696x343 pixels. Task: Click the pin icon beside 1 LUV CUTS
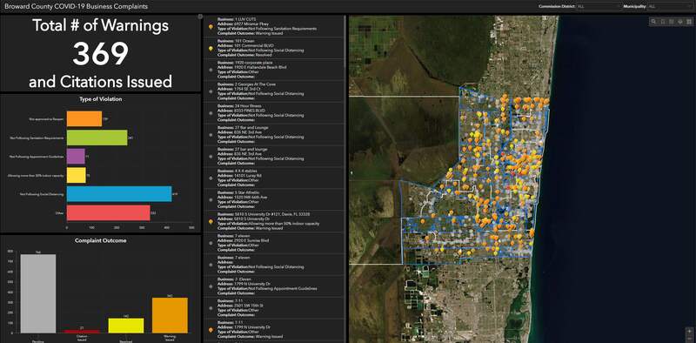(211, 27)
